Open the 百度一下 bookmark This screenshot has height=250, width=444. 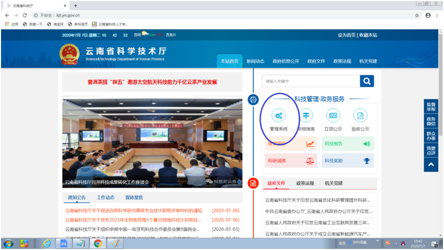pyautogui.click(x=33, y=24)
